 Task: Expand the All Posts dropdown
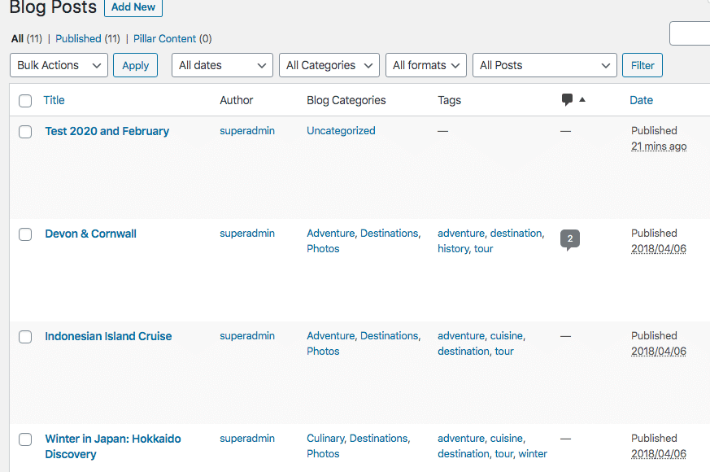click(x=544, y=64)
